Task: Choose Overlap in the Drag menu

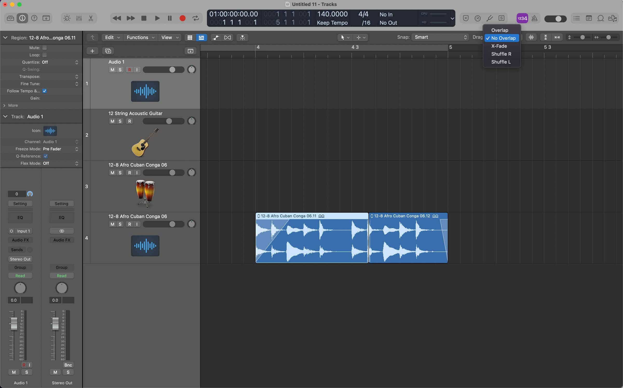Action: point(502,30)
